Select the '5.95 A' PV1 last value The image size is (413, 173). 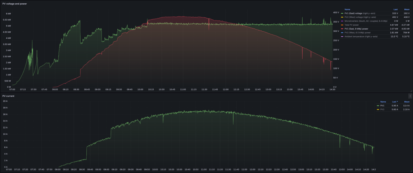coord(395,105)
